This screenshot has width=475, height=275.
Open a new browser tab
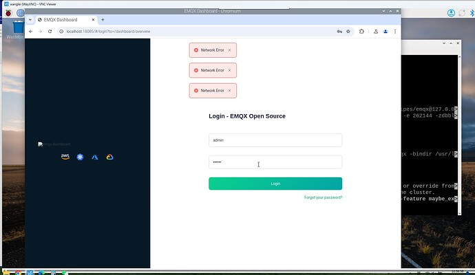coord(103,20)
